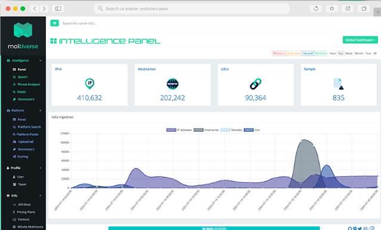Bookmark page with browser star icon
This screenshot has width=381, height=230.
[332, 8]
